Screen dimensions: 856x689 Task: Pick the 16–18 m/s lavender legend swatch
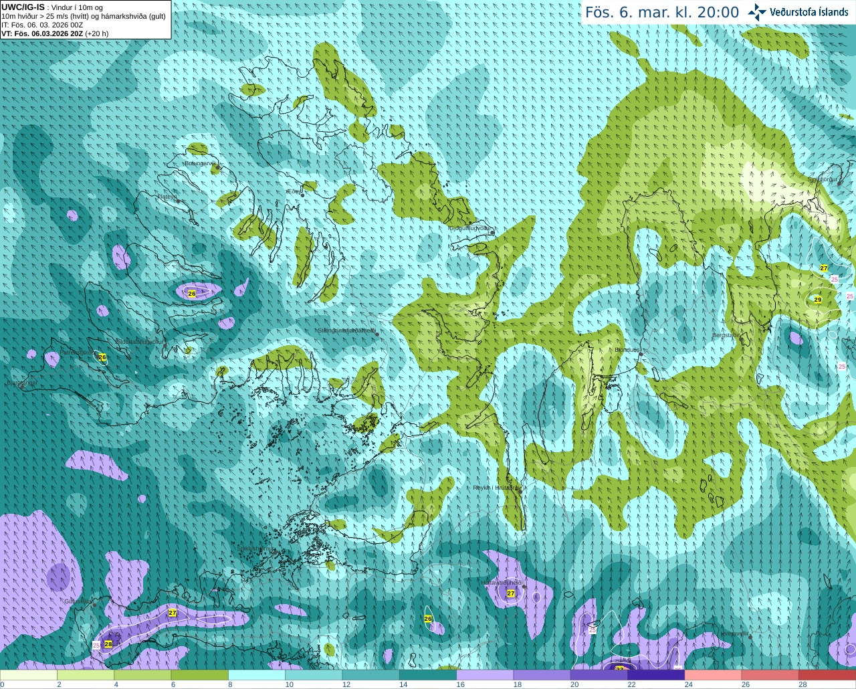tap(486, 675)
